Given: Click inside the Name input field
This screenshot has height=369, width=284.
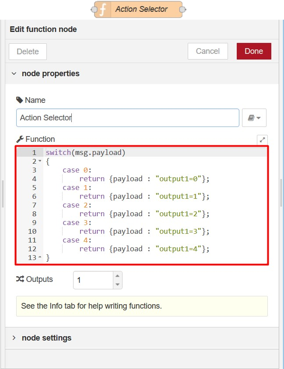Looking at the screenshot, I should pos(127,118).
